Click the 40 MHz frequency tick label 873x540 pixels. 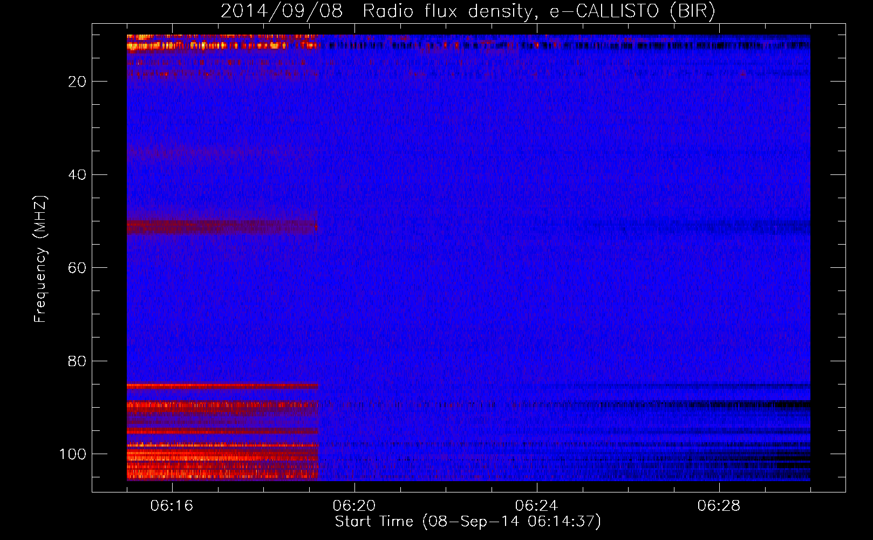pyautogui.click(x=77, y=175)
